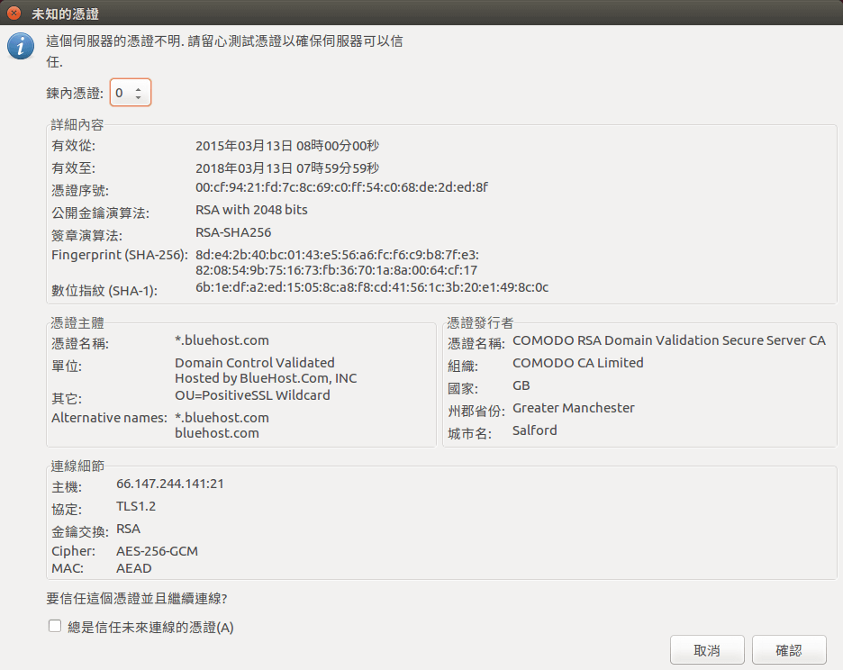Enable 總是信任未來連線的憑證 checkbox
The image size is (843, 670).
[x=55, y=626]
